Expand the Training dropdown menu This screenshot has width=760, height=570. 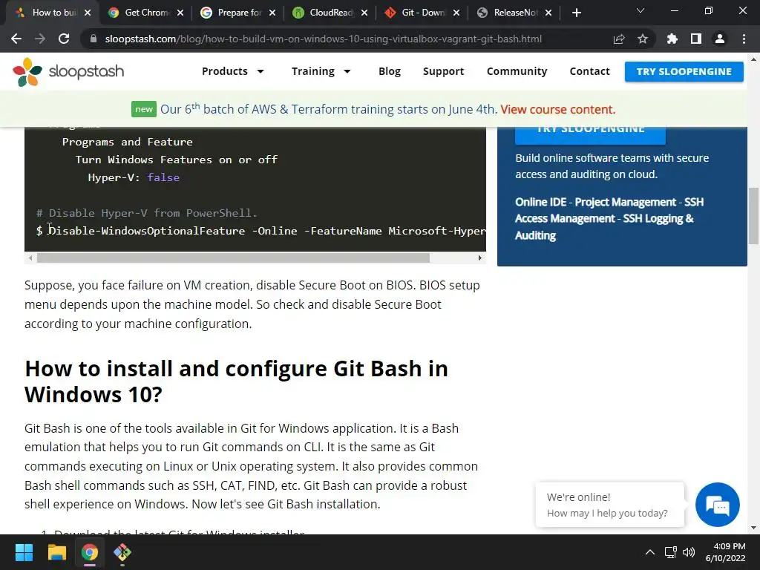pyautogui.click(x=321, y=71)
